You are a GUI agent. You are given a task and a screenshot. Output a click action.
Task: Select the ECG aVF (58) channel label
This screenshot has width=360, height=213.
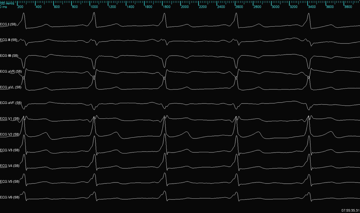(11, 103)
